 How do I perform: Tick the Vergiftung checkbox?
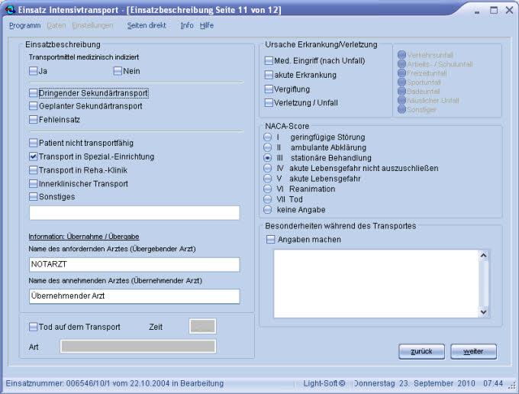269,89
